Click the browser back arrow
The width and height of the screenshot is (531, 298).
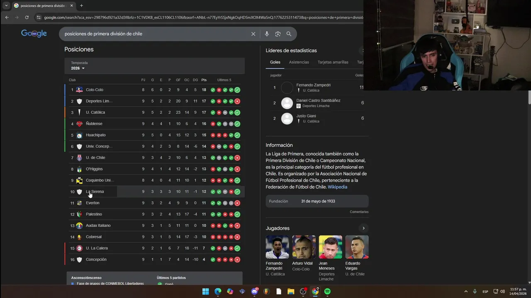coord(7,17)
